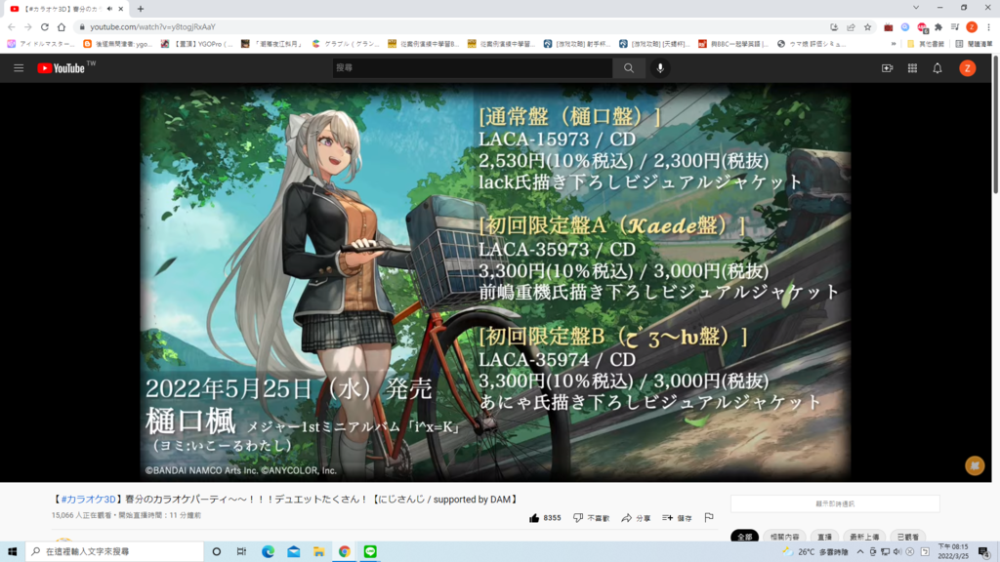
Task: Click the address bar URL
Action: (x=153, y=26)
